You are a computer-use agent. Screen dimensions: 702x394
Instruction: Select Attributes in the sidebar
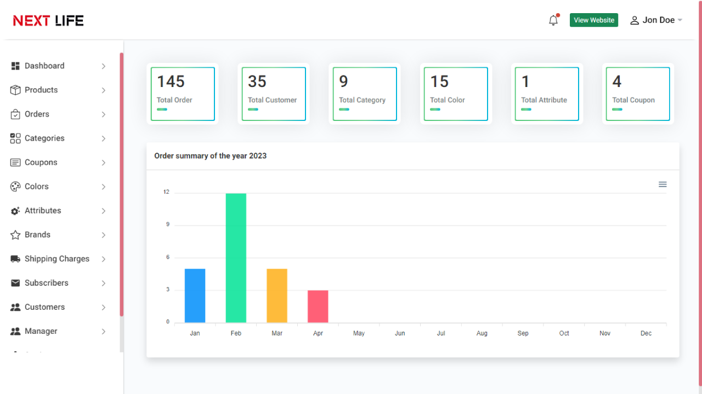click(x=59, y=211)
